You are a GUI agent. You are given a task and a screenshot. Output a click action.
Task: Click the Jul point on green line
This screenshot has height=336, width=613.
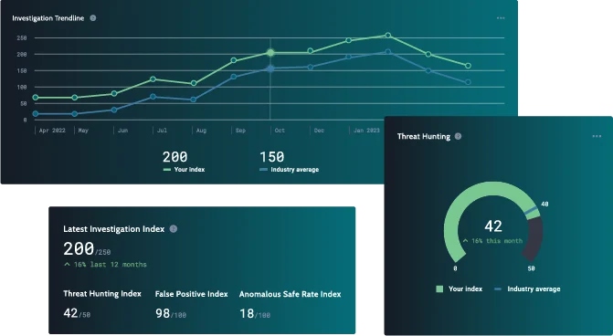[153, 79]
